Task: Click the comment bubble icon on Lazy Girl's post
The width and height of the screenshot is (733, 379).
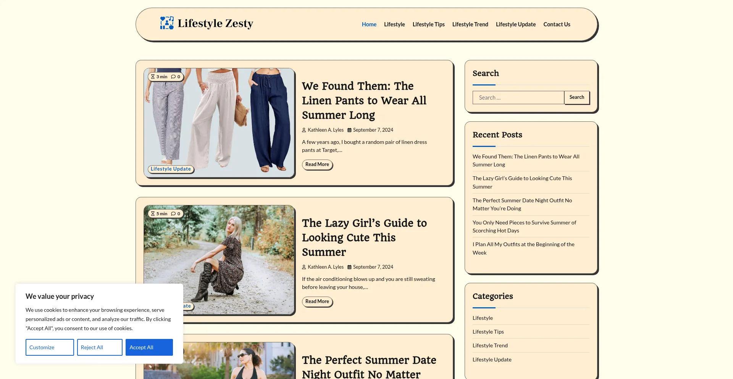Action: point(173,214)
